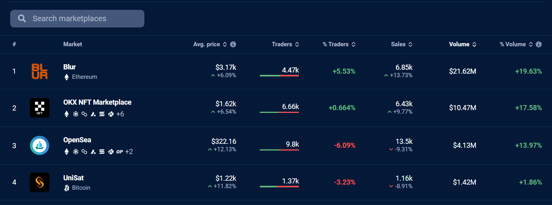Sort table by Volume column
This screenshot has height=205, width=552.
[x=463, y=44]
